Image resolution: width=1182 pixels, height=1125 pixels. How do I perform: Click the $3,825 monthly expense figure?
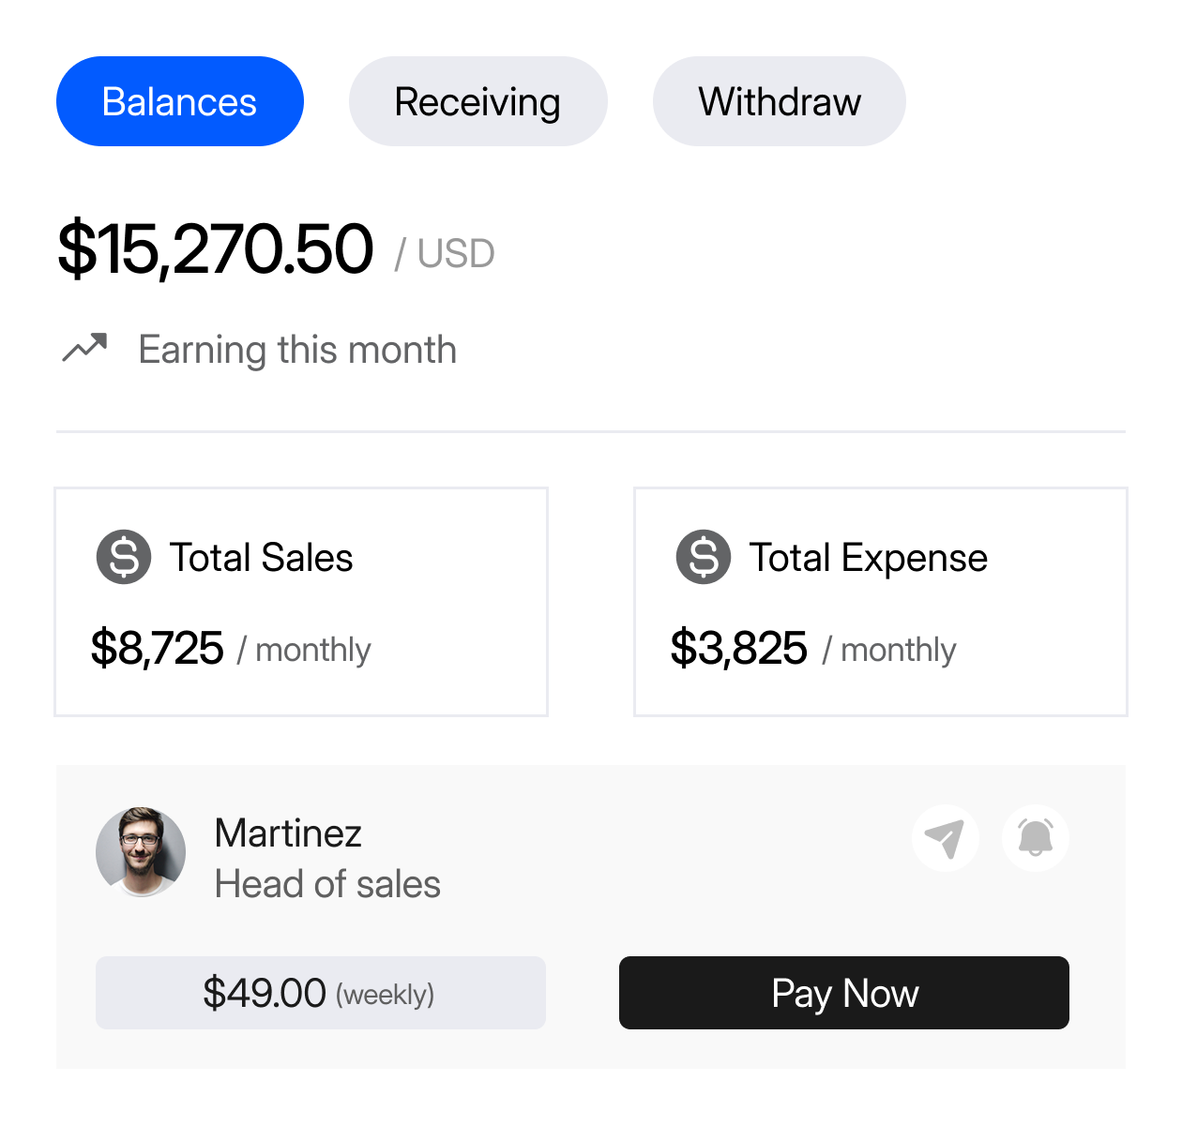click(x=739, y=648)
